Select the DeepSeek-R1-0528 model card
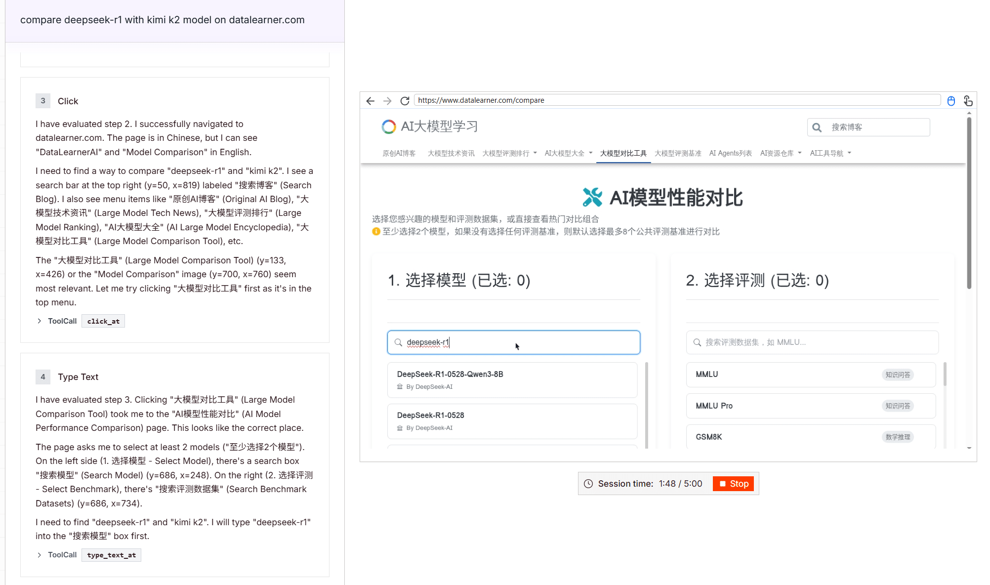This screenshot has width=990, height=585. click(512, 421)
